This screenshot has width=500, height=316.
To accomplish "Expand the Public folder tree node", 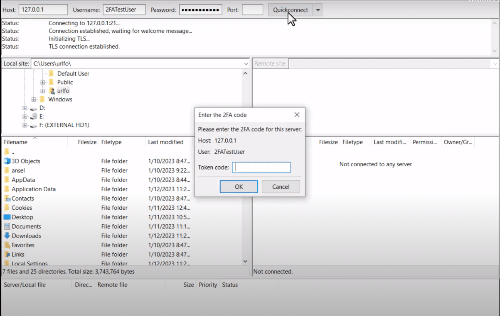I will pos(43,82).
